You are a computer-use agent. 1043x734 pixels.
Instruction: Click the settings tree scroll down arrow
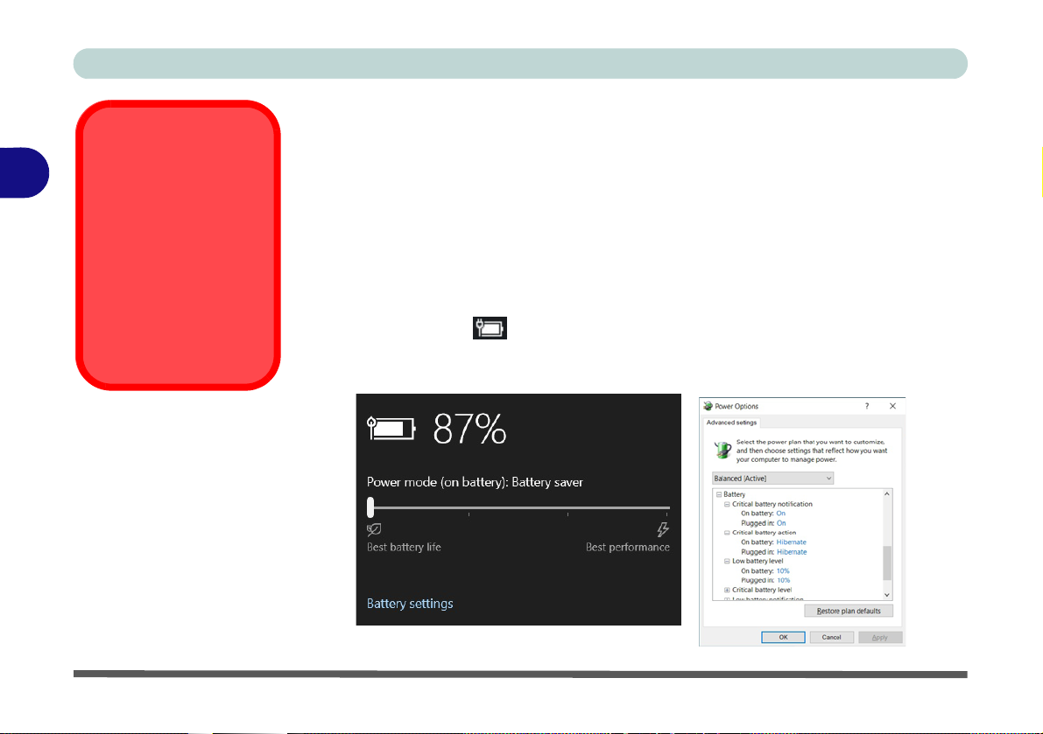[x=887, y=595]
